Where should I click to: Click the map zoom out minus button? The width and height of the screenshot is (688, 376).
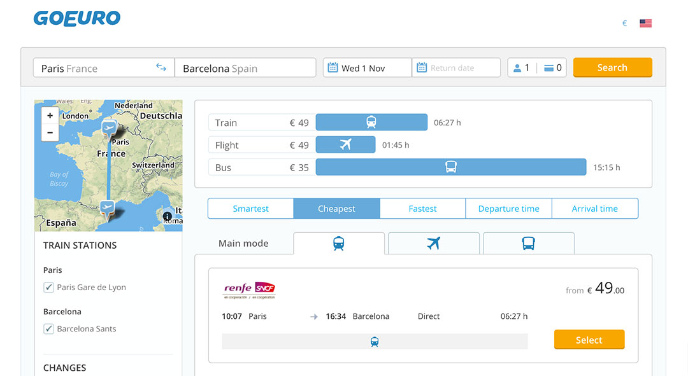pyautogui.click(x=50, y=132)
